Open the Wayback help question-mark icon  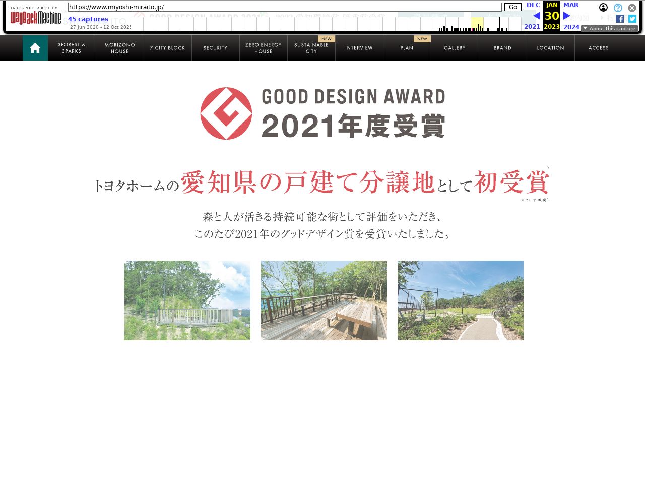(618, 8)
